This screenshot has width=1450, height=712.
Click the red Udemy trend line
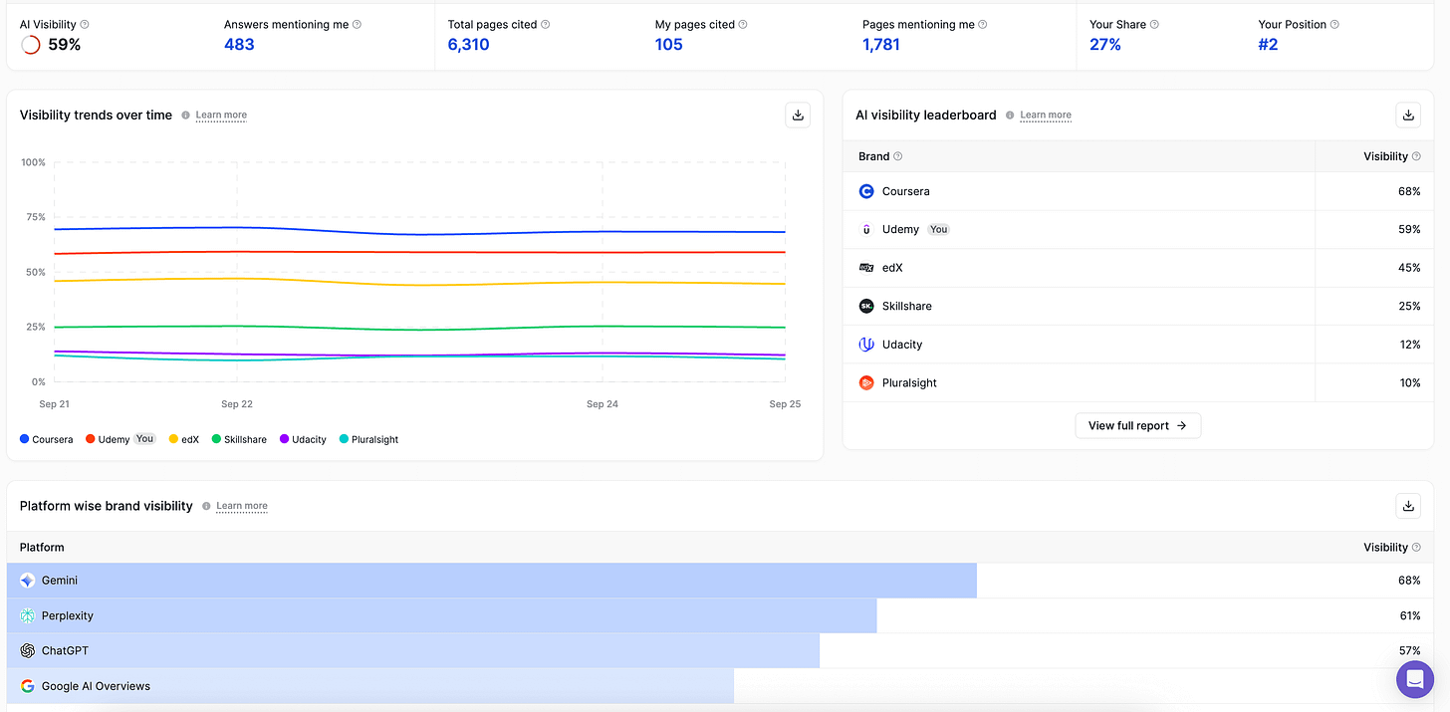[418, 252]
